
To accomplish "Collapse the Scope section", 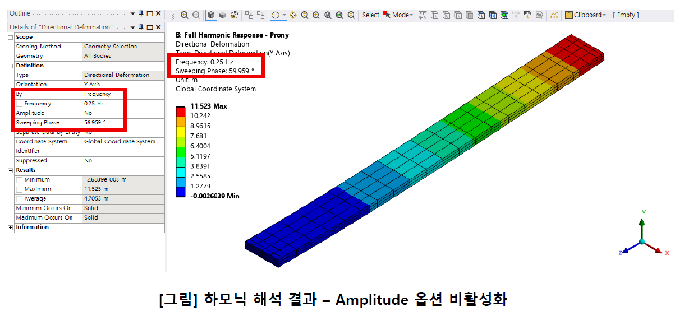I will [x=10, y=37].
